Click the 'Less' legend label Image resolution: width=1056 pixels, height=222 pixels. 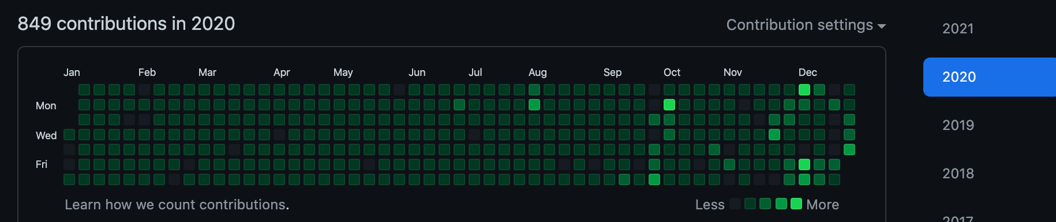click(710, 205)
